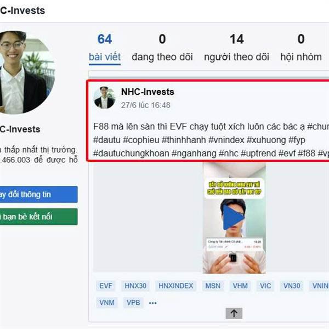Expand more stock tags via ellipsis

tap(153, 303)
